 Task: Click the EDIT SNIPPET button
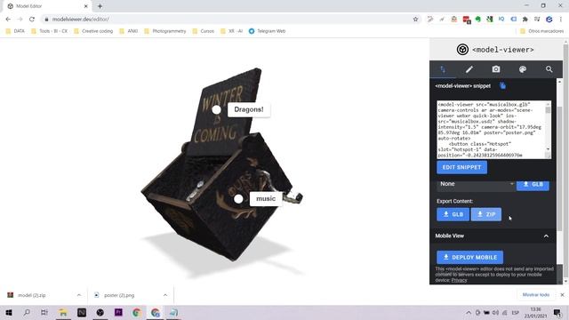pyautogui.click(x=461, y=167)
